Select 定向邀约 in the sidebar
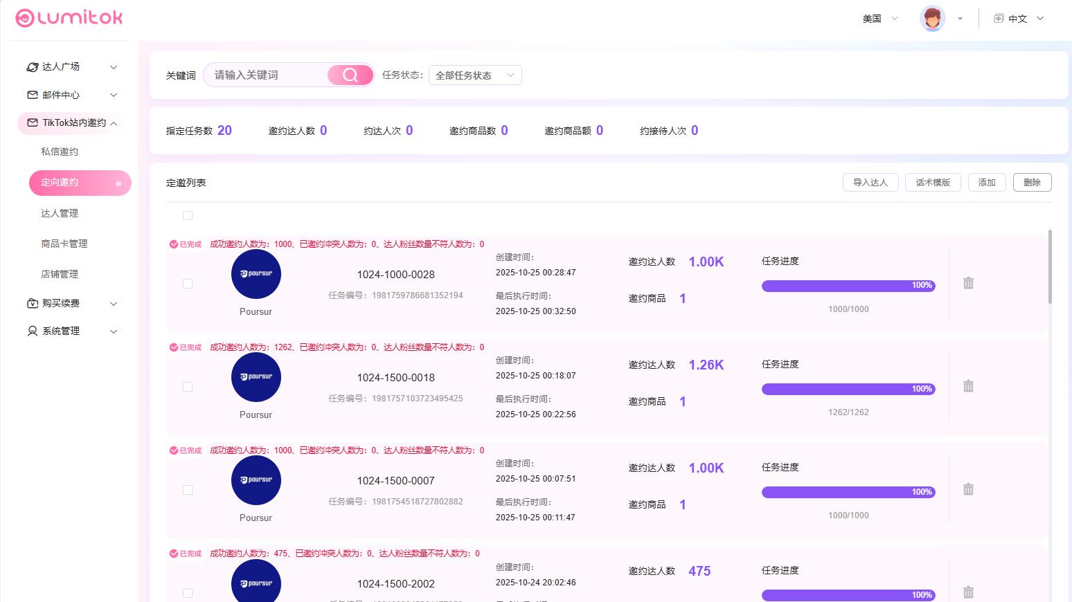The width and height of the screenshot is (1072, 602). tap(80, 183)
